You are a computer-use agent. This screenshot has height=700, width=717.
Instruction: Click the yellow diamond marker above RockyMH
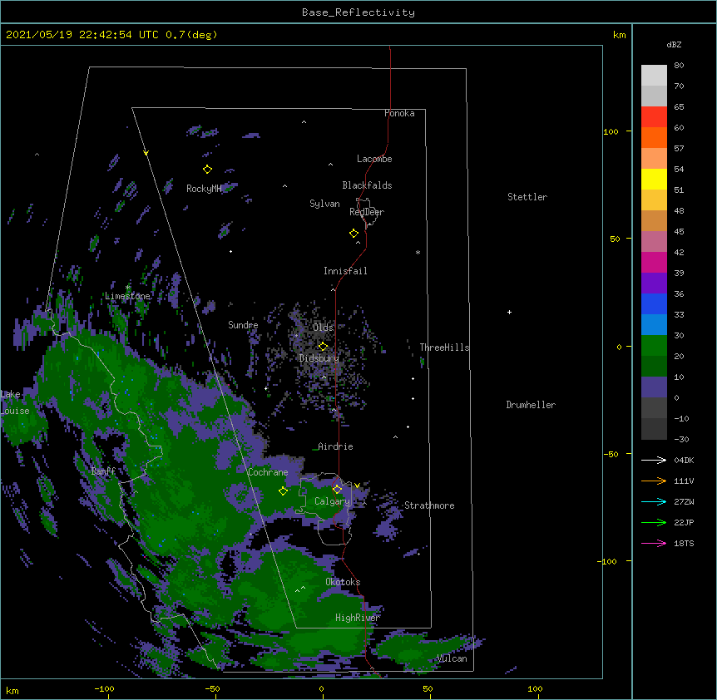[207, 170]
